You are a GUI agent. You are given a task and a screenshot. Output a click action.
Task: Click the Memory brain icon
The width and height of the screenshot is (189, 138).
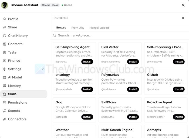(x=5, y=86)
